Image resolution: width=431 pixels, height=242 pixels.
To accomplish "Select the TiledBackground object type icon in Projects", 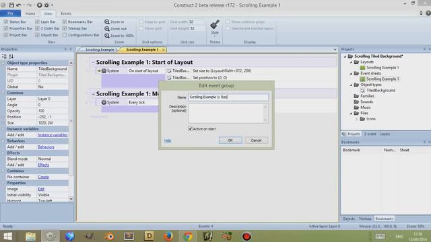I will (x=362, y=90).
